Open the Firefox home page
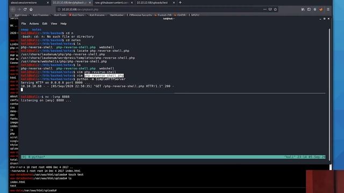The image size is (344, 193). [31, 10]
